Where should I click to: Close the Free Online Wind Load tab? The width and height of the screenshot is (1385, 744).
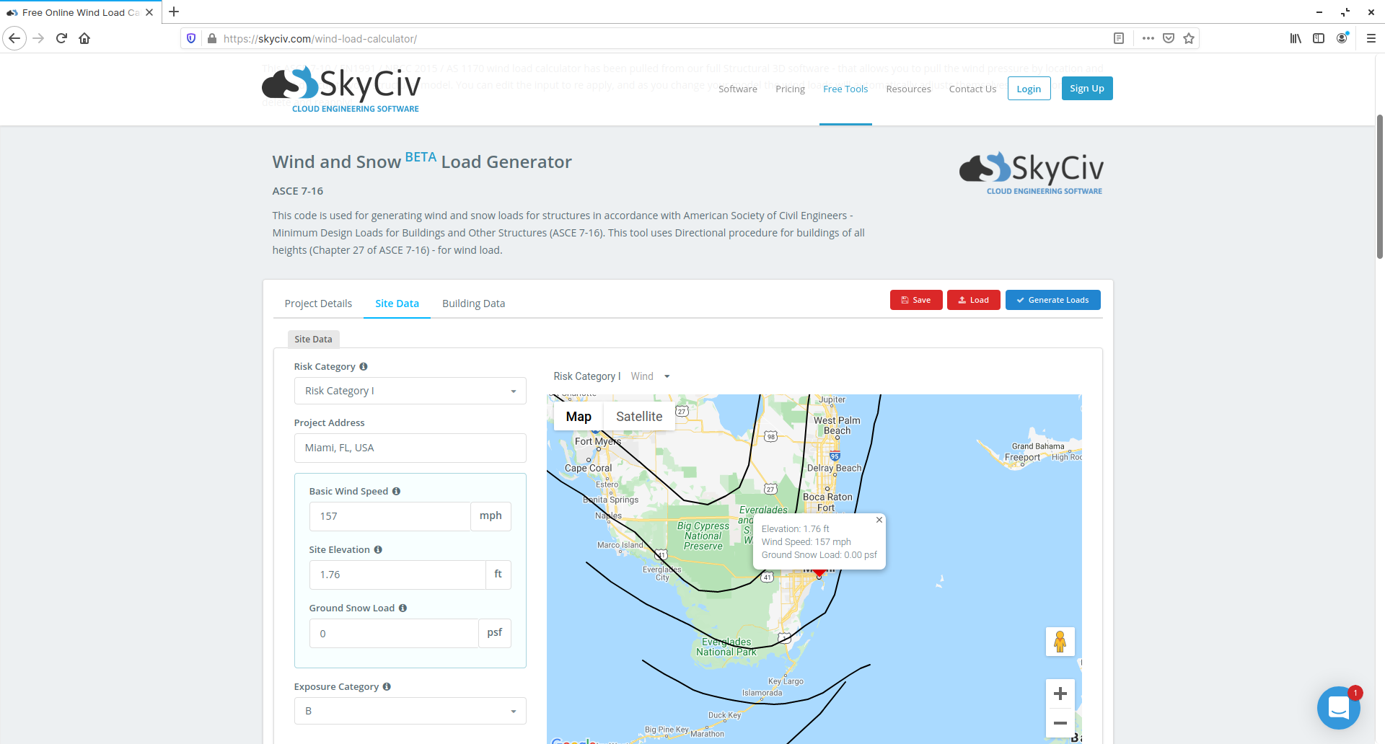point(149,12)
